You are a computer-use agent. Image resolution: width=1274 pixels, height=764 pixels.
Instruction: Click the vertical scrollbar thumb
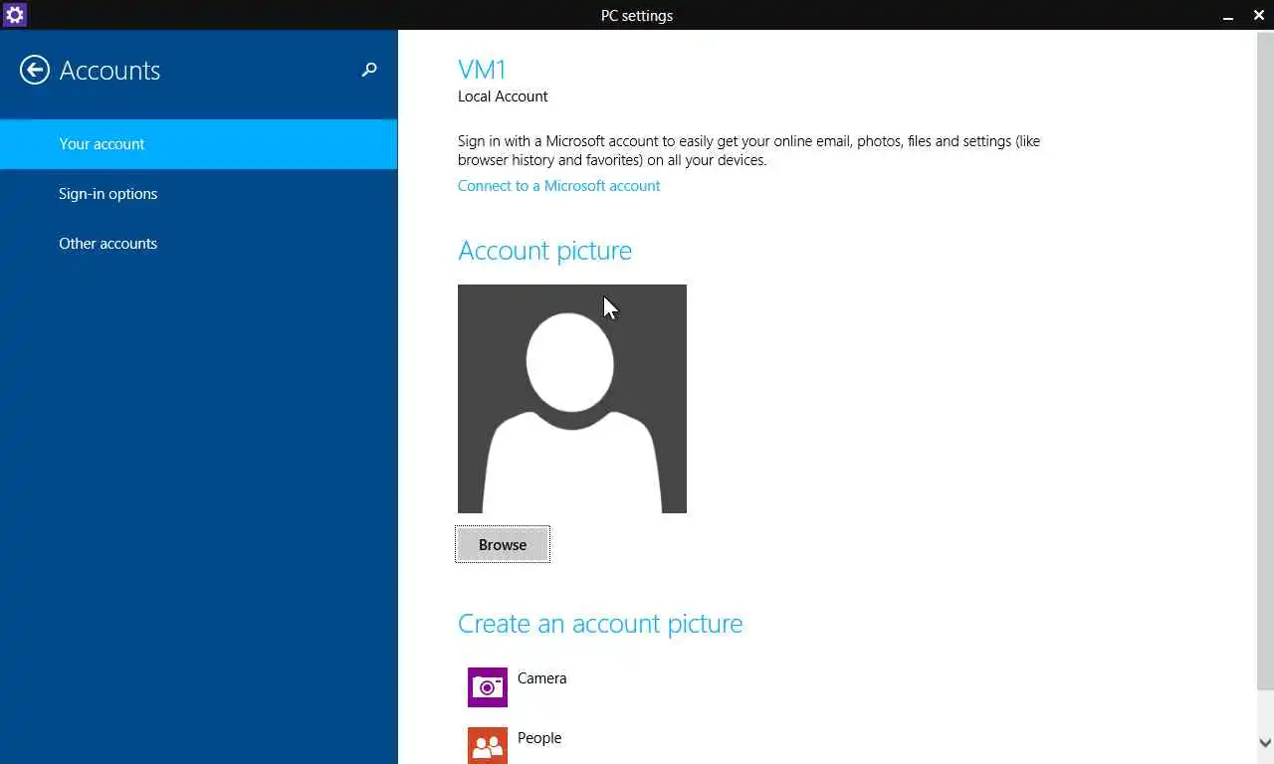tap(1265, 360)
